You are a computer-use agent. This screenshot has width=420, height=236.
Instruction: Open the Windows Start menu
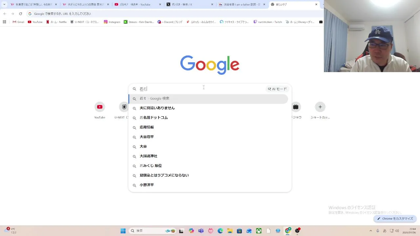[123, 231]
